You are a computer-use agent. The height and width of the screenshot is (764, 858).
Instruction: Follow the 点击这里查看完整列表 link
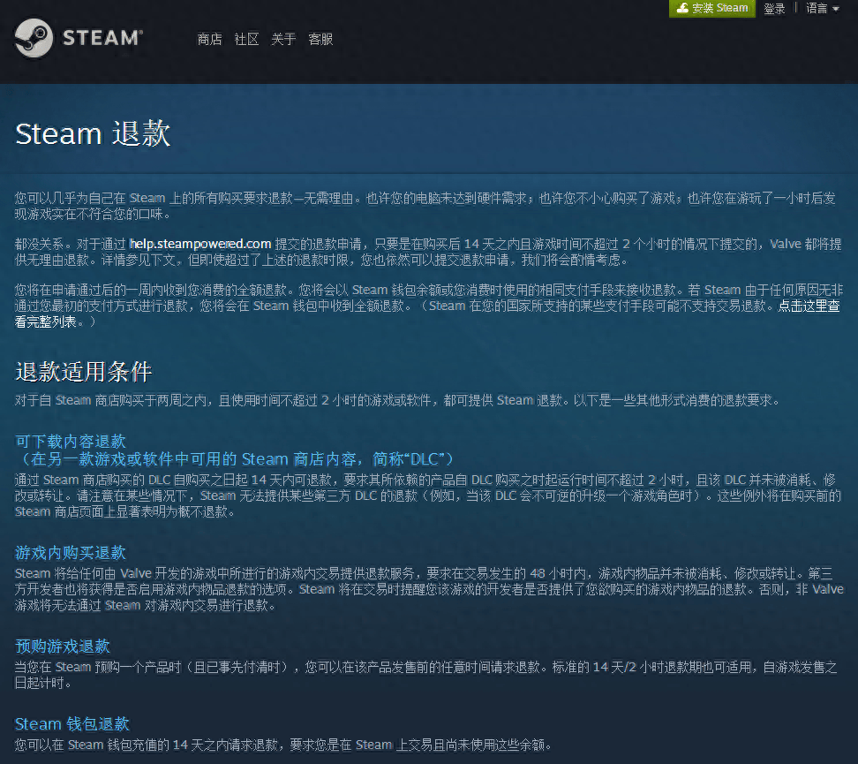pos(808,306)
